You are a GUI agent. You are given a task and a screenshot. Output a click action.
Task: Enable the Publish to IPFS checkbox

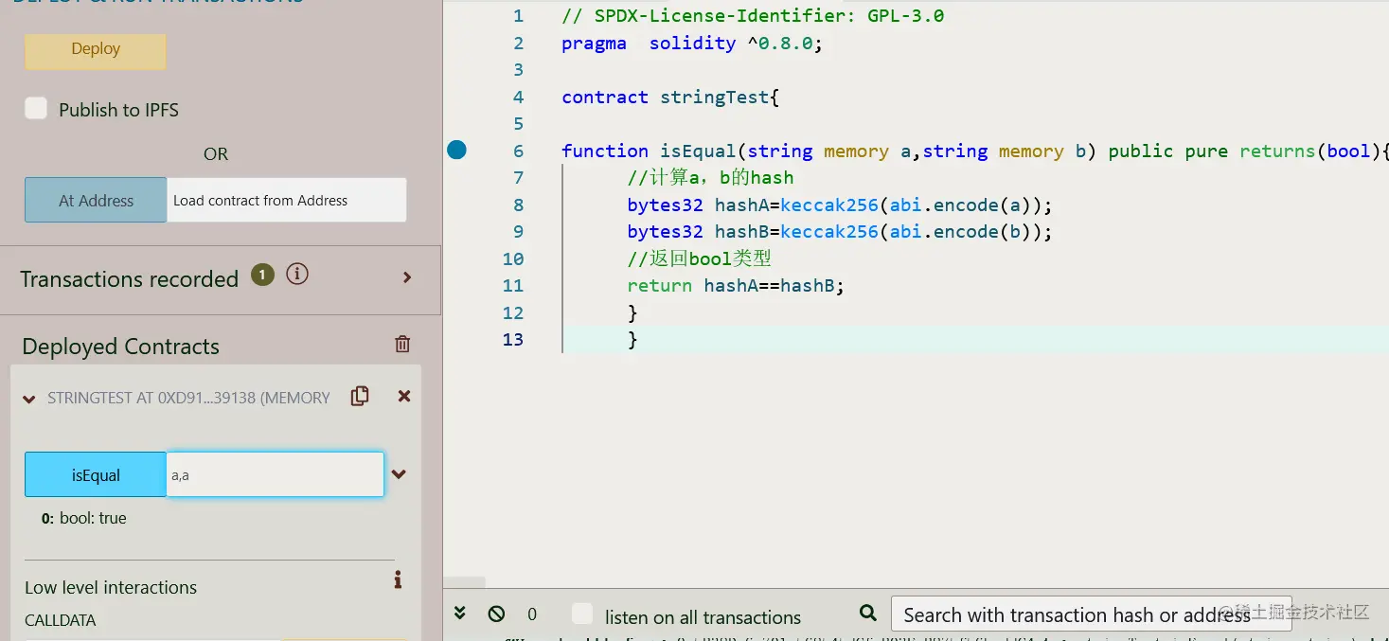tap(36, 108)
